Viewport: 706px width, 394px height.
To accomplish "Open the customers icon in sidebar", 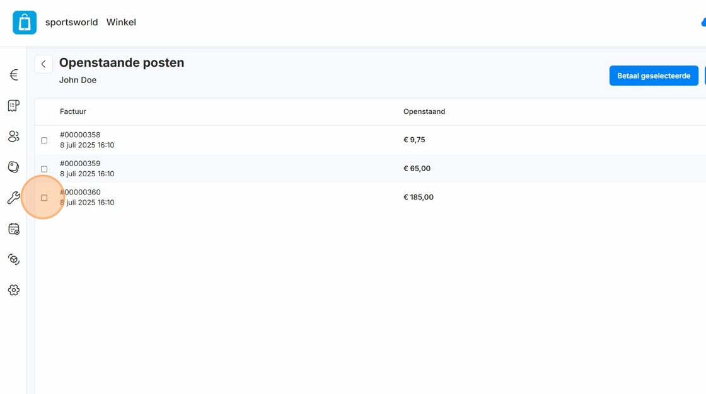I will (13, 137).
